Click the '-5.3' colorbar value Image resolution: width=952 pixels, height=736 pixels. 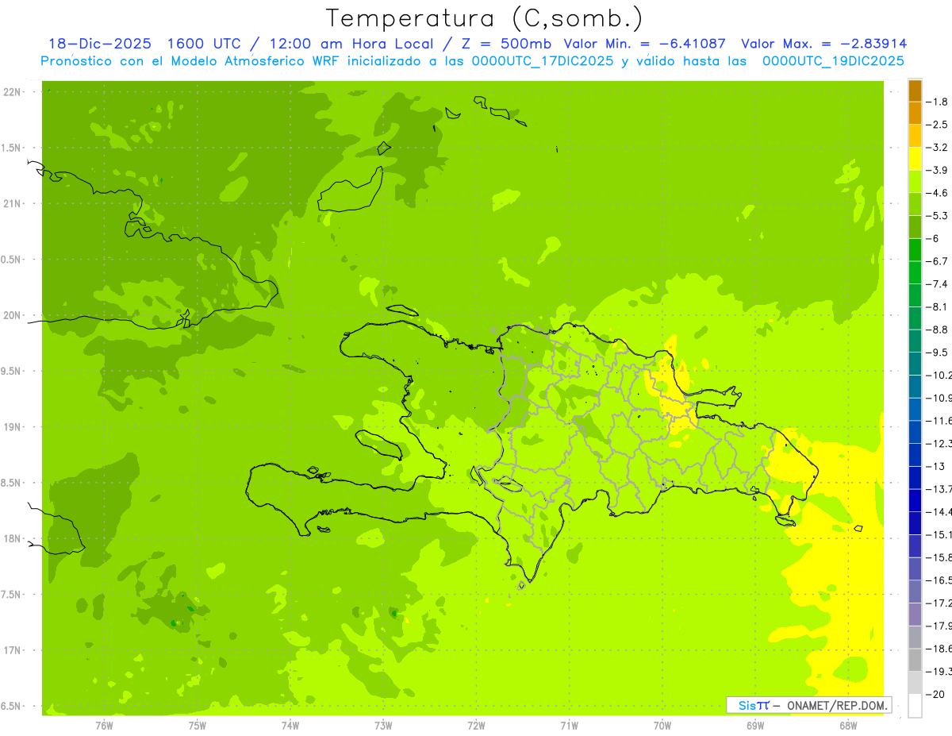pyautogui.click(x=938, y=216)
